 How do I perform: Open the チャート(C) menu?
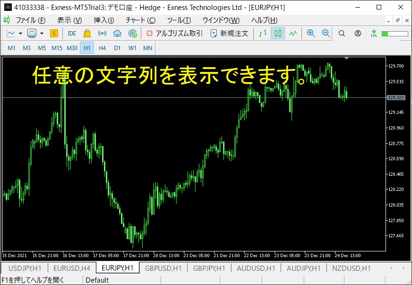(141, 20)
